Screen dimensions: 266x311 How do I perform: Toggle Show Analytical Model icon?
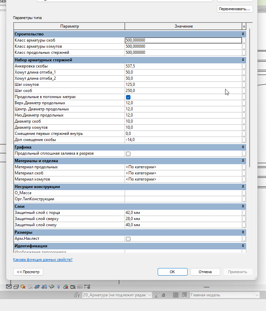(80, 287)
